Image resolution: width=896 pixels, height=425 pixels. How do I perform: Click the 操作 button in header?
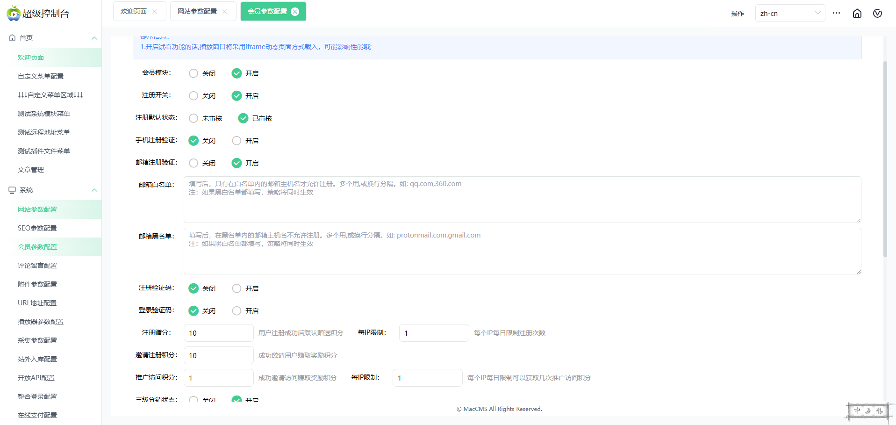pyautogui.click(x=737, y=14)
